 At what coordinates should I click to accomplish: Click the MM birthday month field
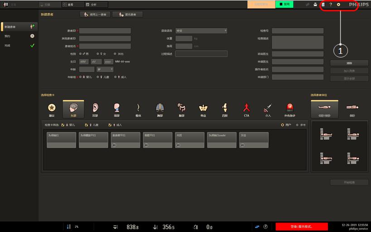pos(84,62)
